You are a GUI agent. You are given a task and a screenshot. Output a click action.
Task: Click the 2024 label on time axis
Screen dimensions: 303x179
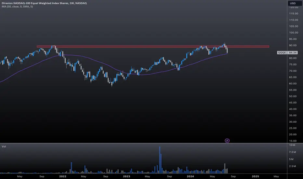190,176
